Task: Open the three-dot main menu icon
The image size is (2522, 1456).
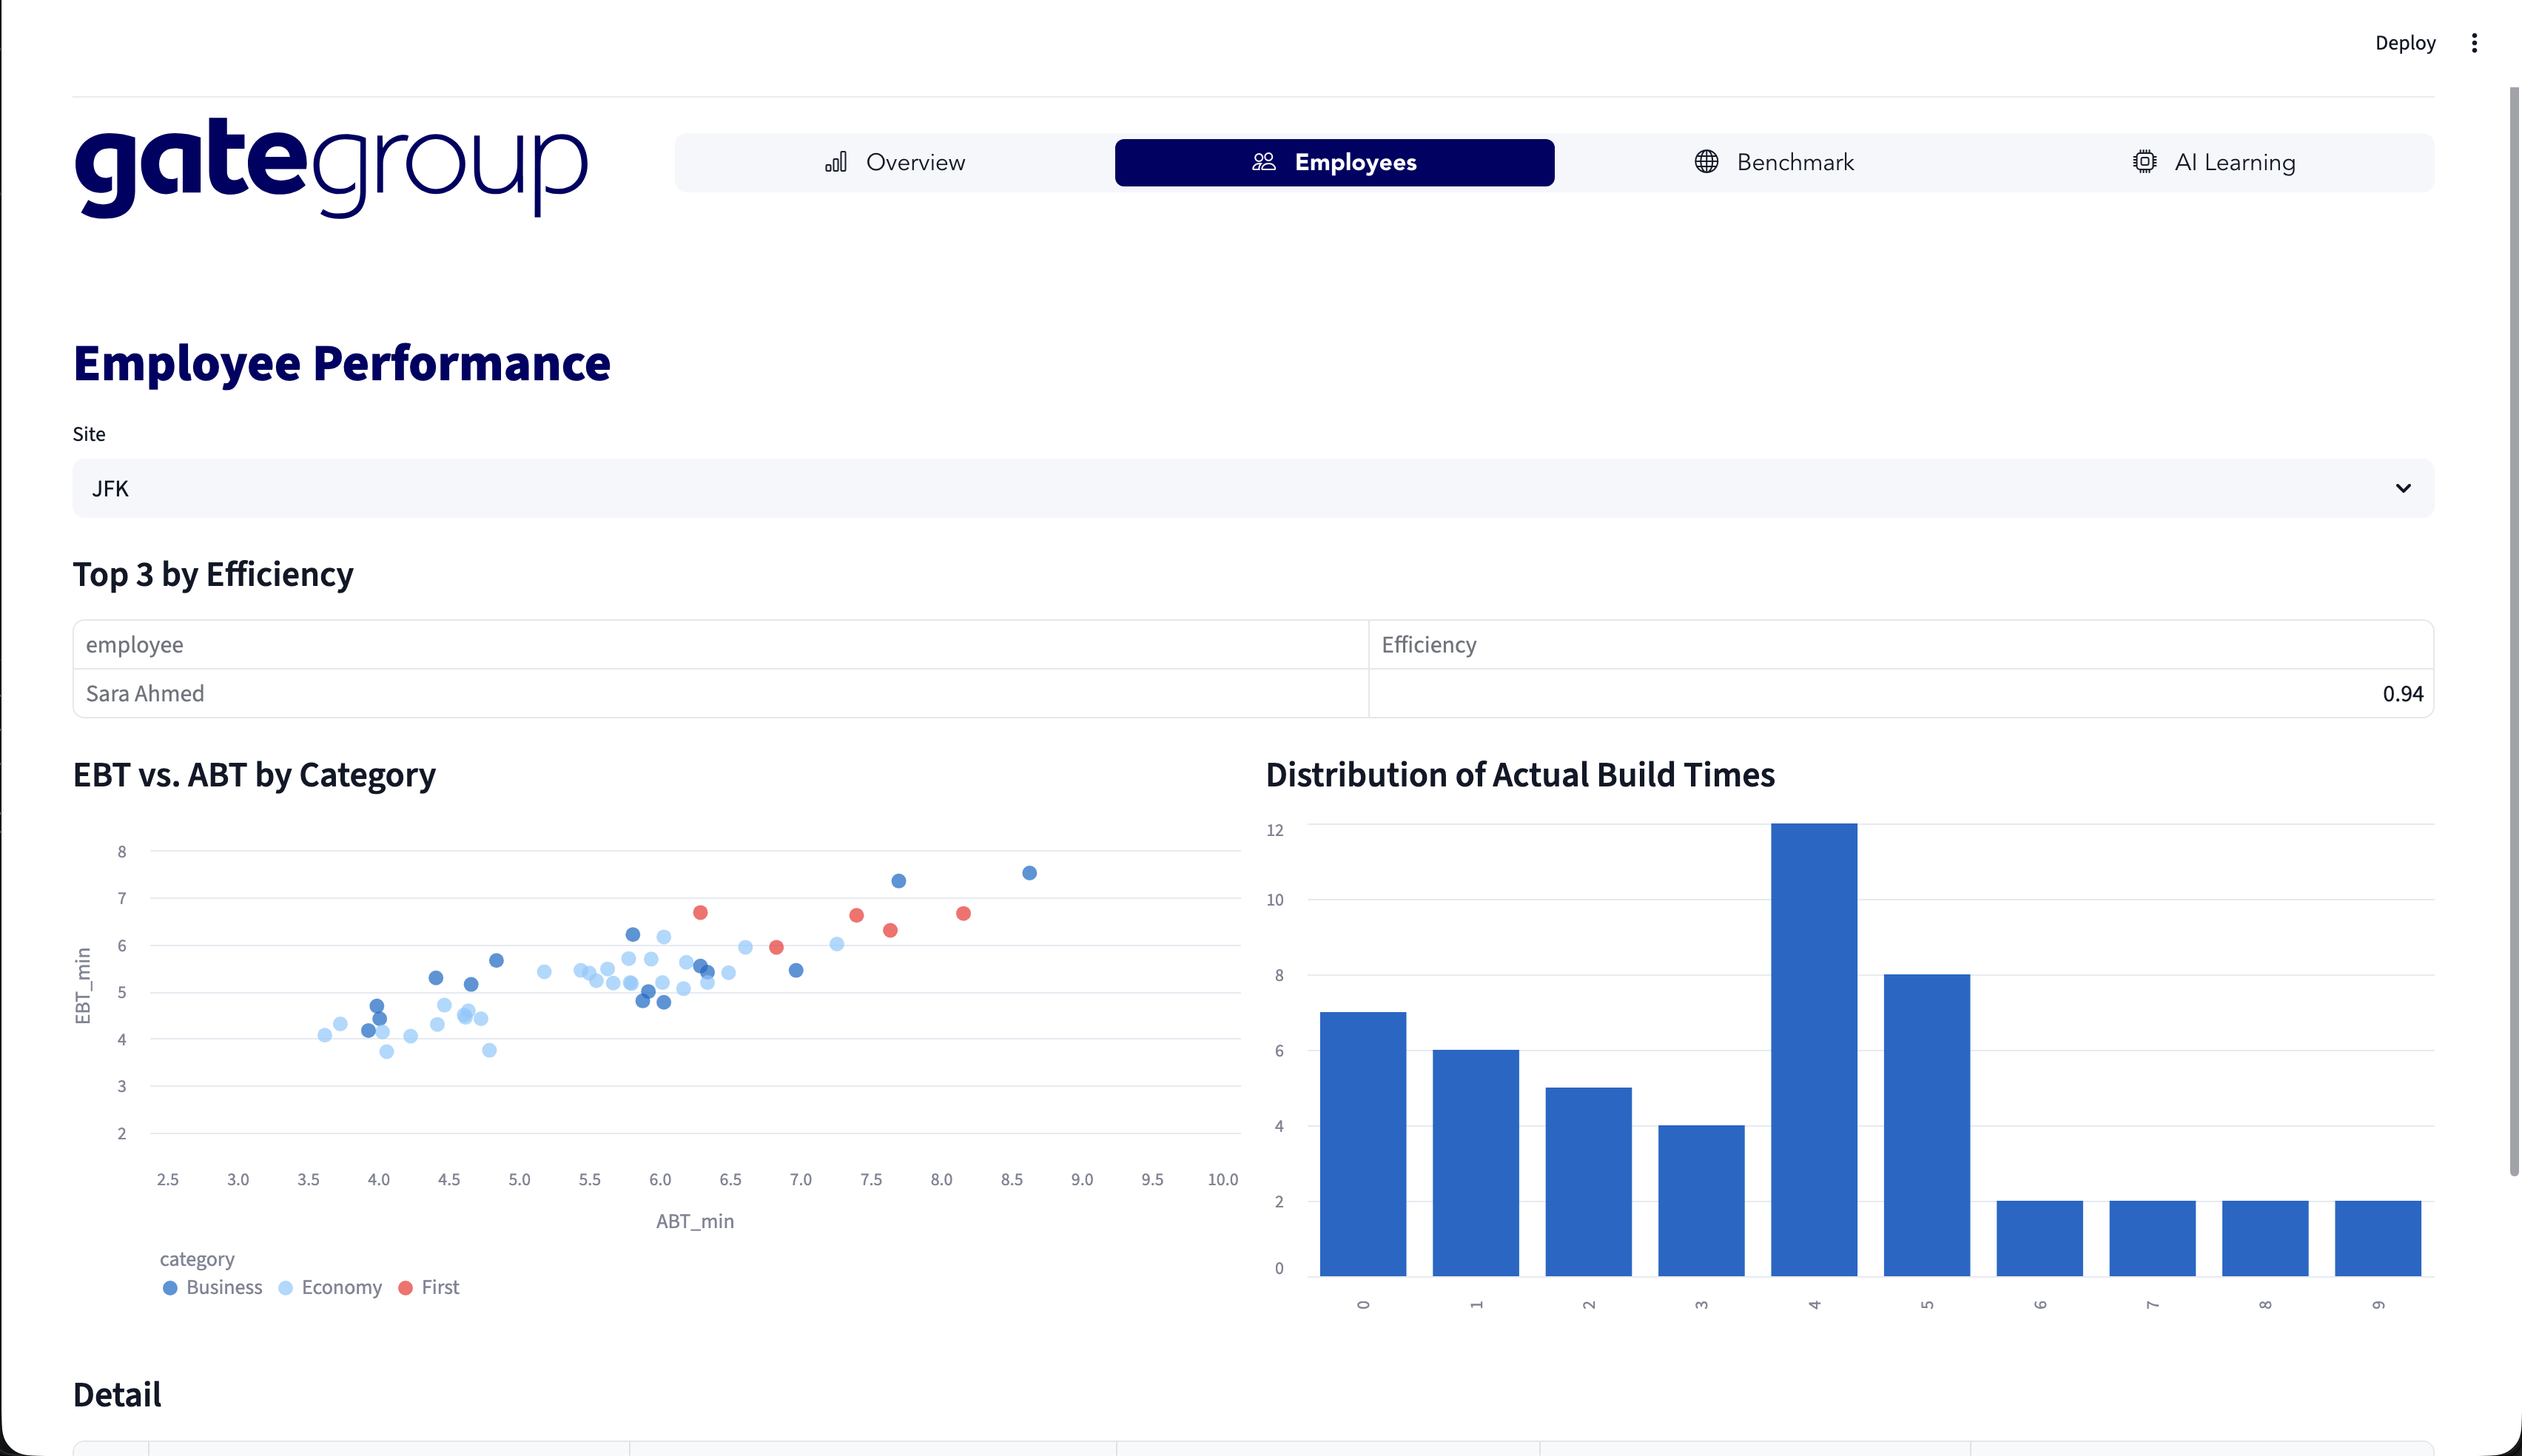Action: coord(2474,43)
